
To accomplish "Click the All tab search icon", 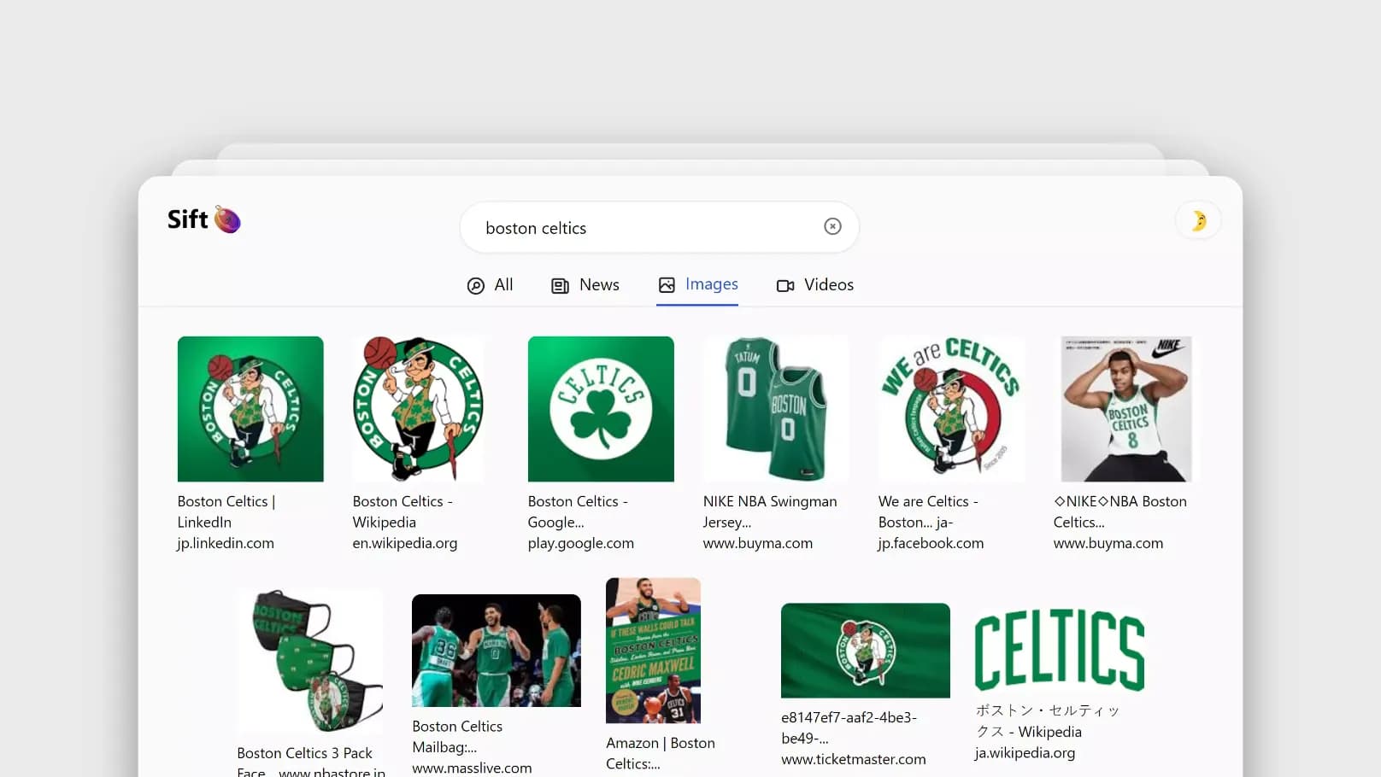I will [476, 286].
